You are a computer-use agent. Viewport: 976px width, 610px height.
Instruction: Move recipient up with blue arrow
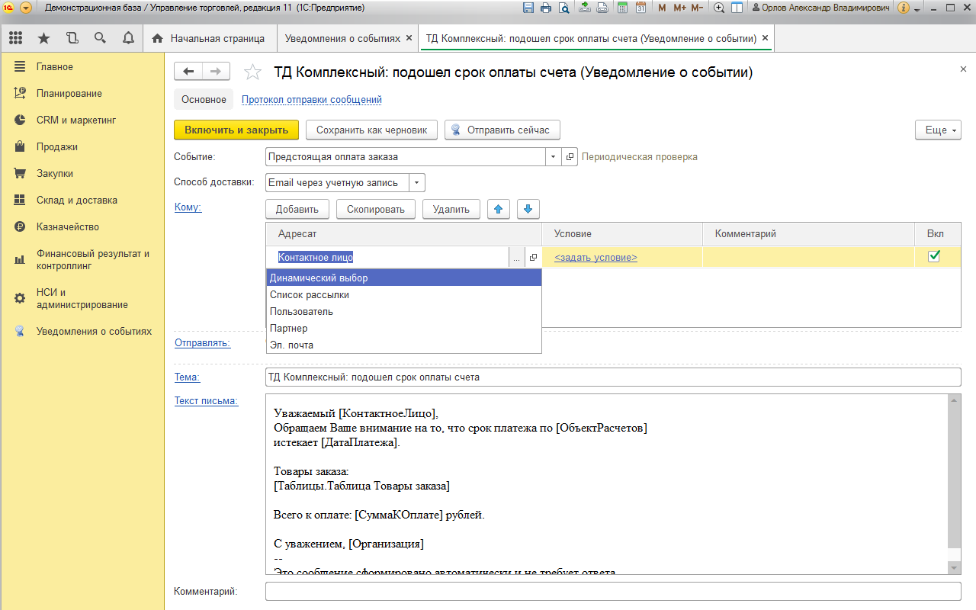(x=499, y=209)
